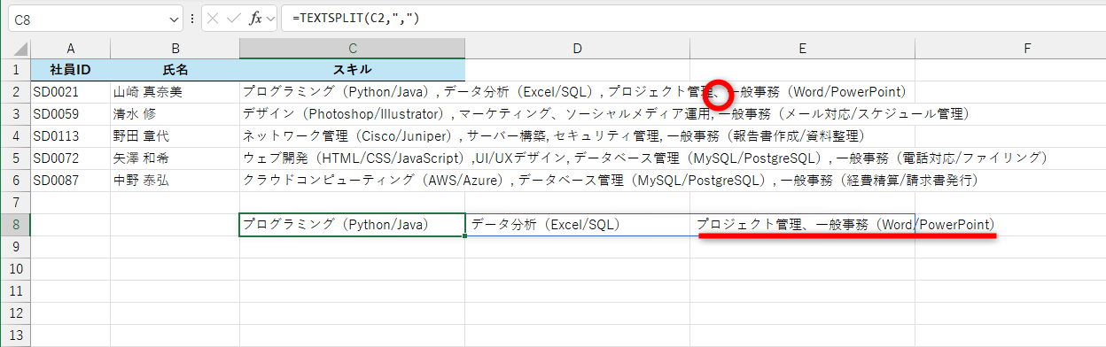This screenshot has height=347, width=1106.
Task: Select column B header
Action: pyautogui.click(x=175, y=48)
